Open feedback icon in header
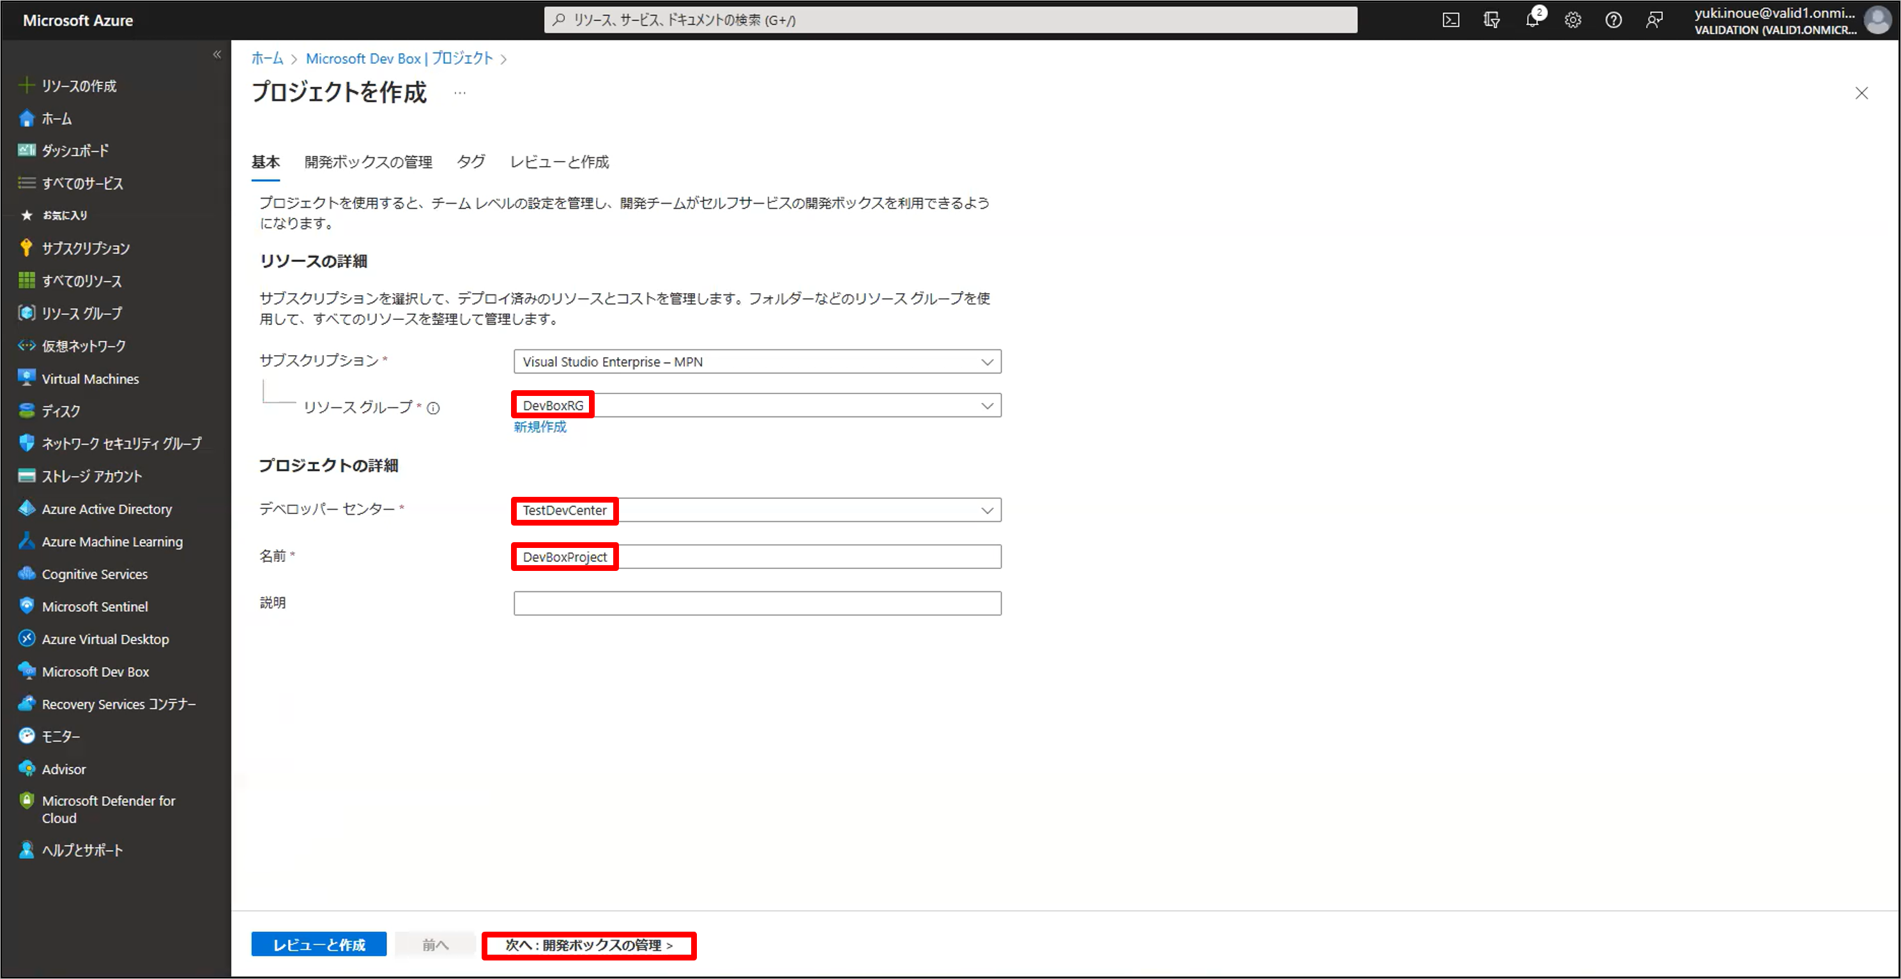 pos(1654,20)
